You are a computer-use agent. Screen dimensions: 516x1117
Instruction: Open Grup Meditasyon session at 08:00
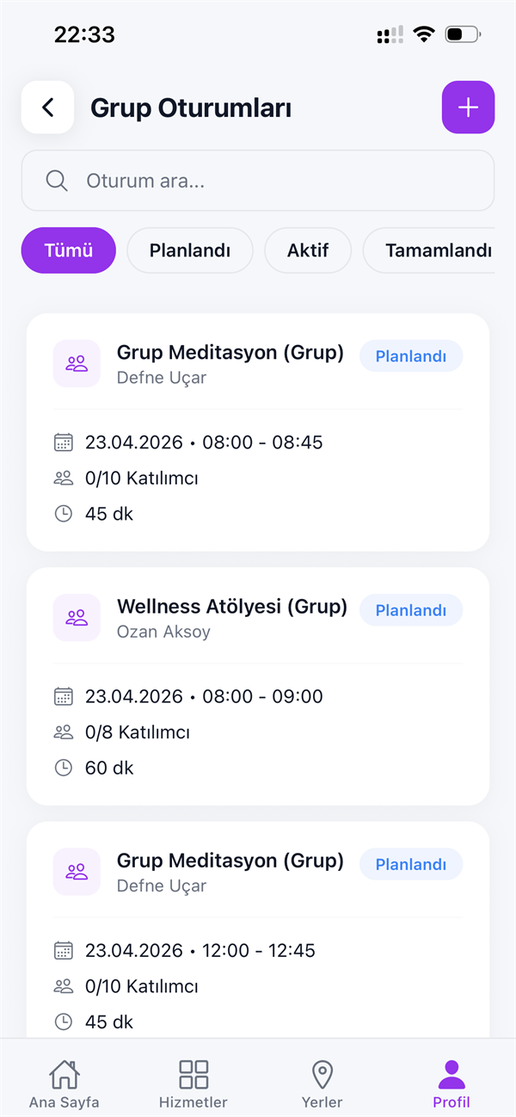coord(258,432)
